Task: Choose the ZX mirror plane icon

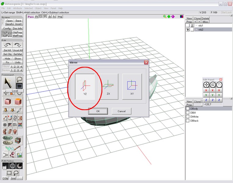Action: [108, 86]
